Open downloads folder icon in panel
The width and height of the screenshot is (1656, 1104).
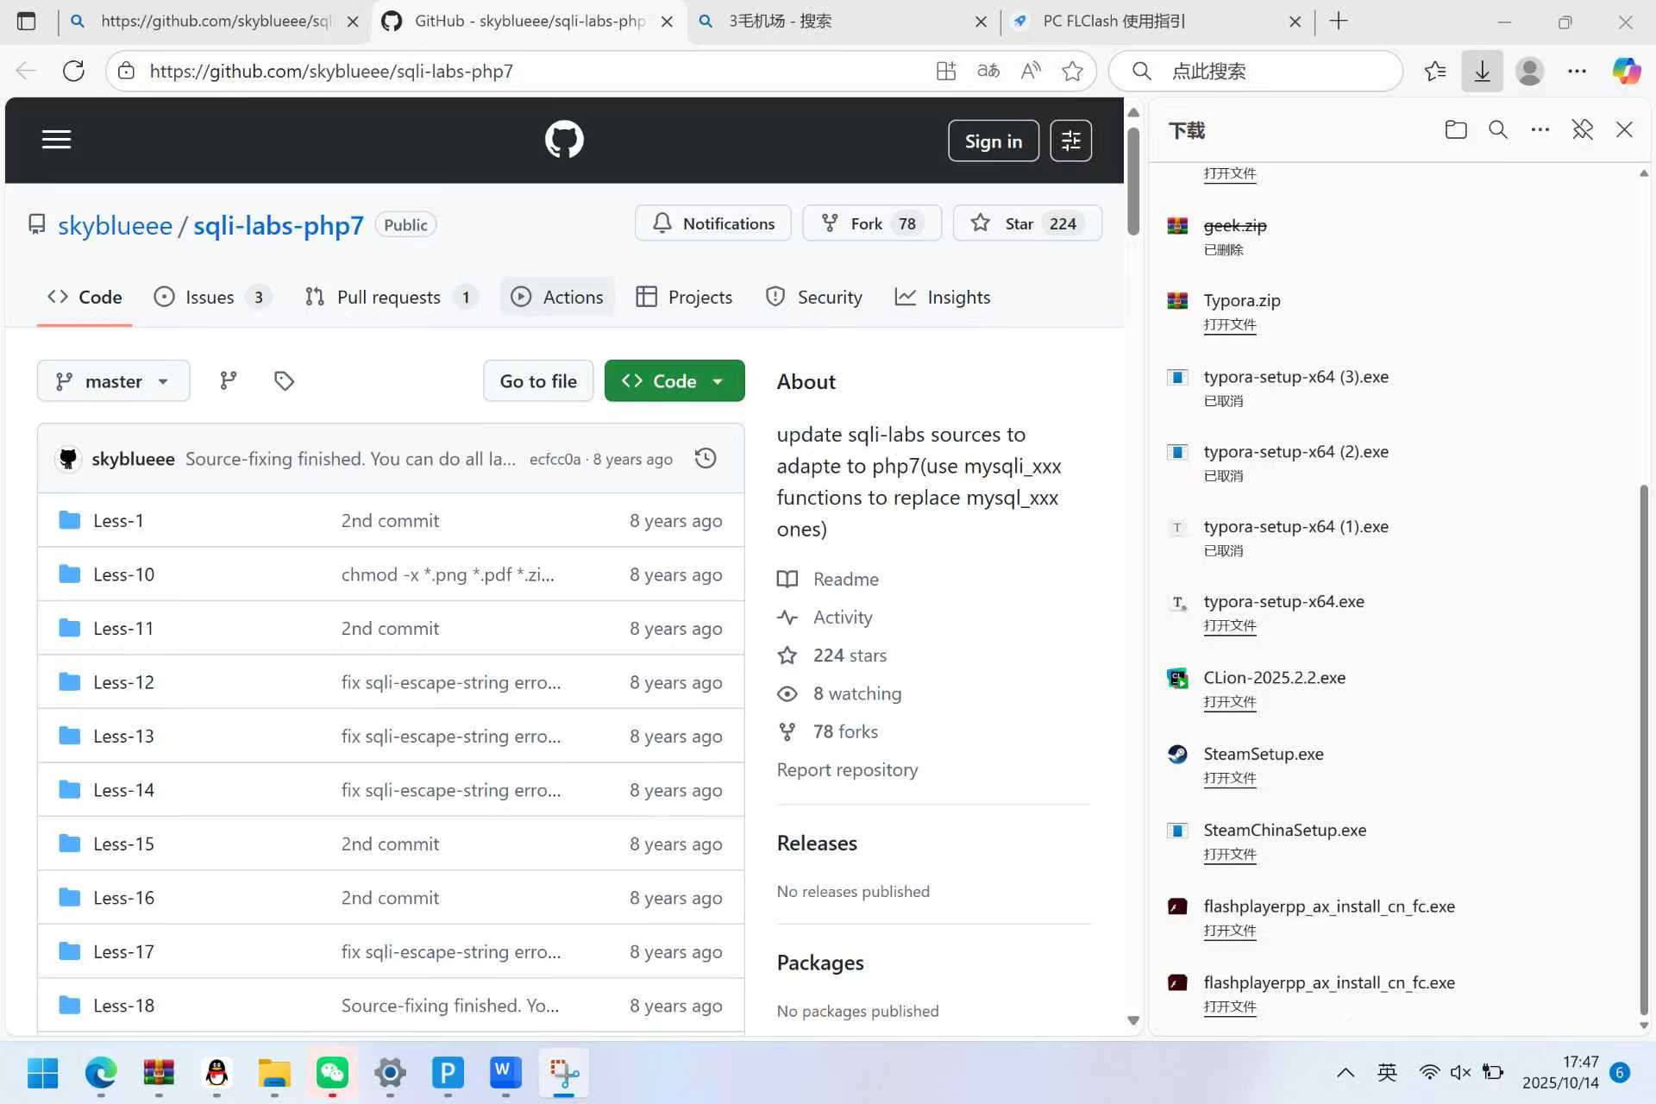pyautogui.click(x=1456, y=130)
